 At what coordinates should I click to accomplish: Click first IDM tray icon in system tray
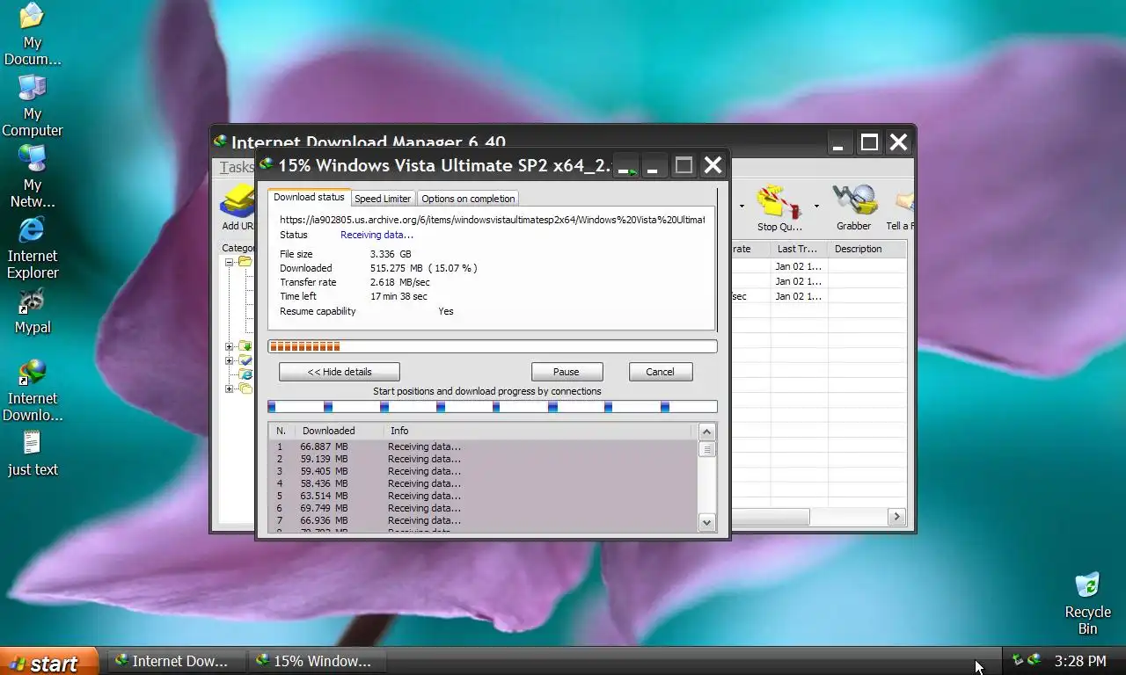pyautogui.click(x=1018, y=660)
